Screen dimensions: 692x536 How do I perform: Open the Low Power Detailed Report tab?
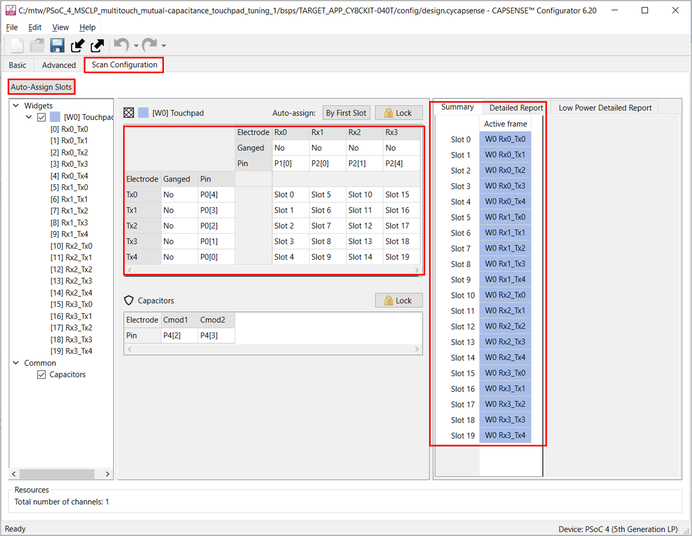[605, 108]
